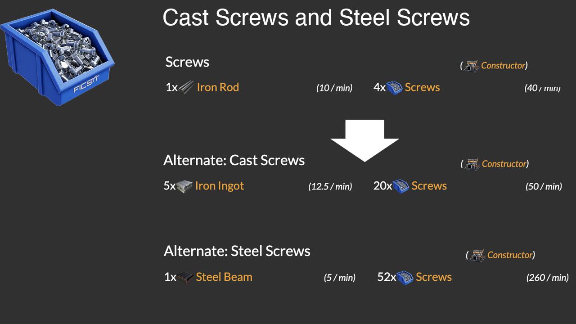This screenshot has width=576, height=324.
Task: Click the Iron Rod icon
Action: coord(187,87)
